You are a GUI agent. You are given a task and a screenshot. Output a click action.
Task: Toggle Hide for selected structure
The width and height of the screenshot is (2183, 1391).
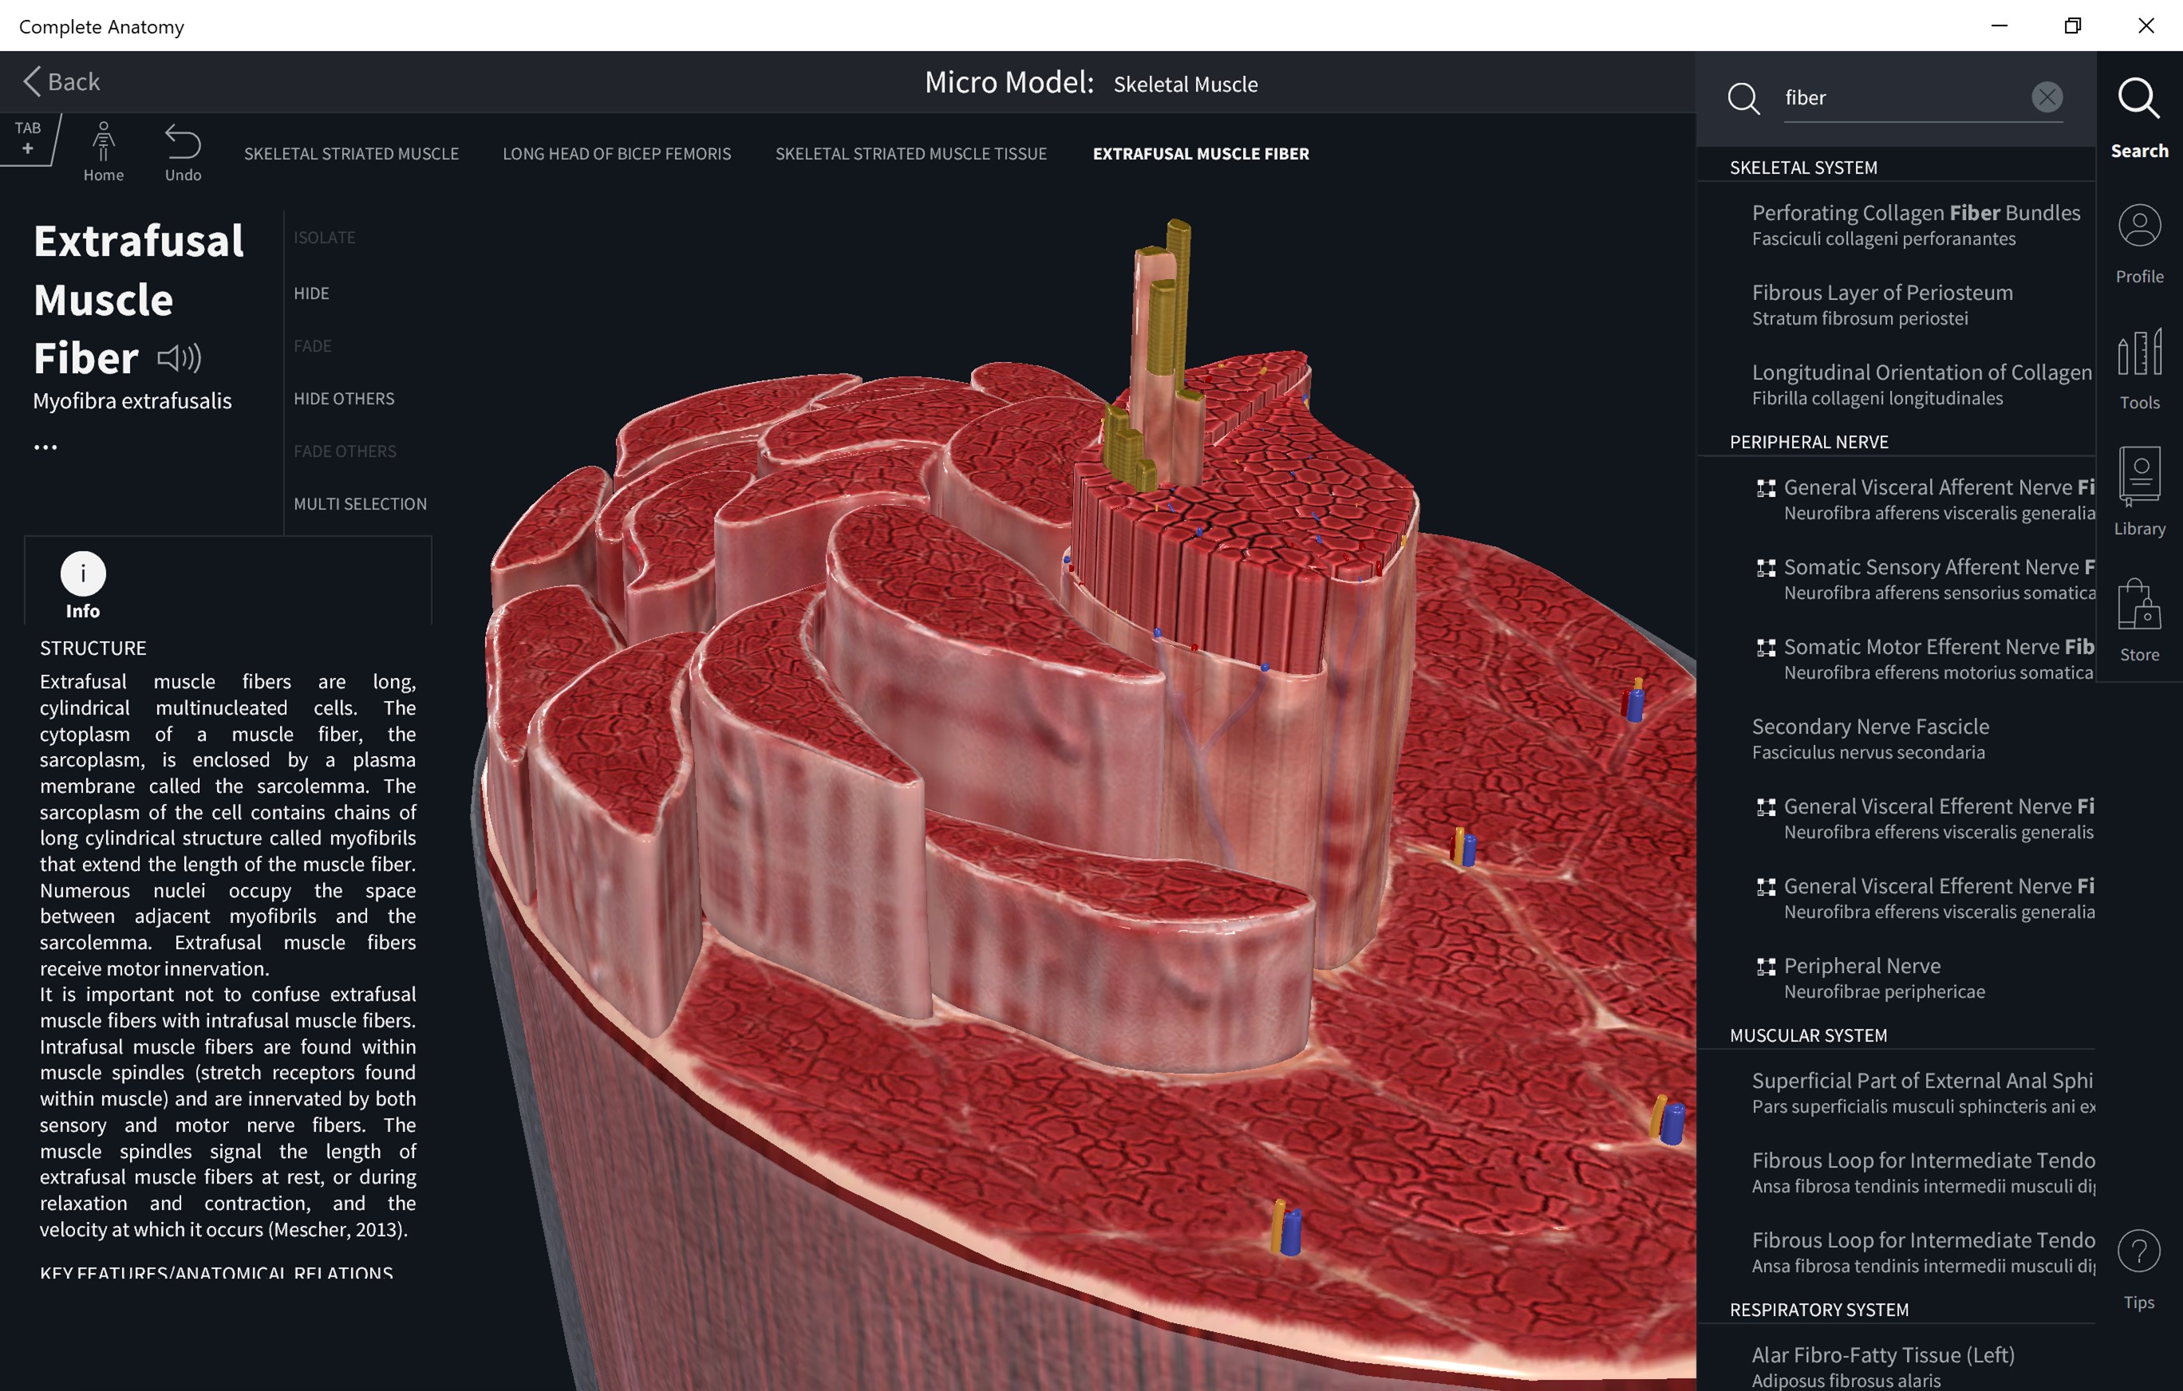click(311, 294)
